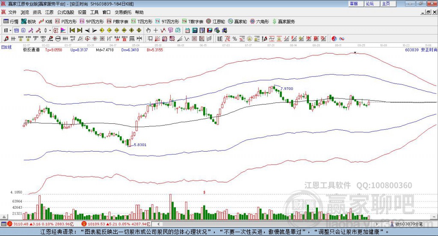This screenshot has width=438, height=236.
Task: Open the 公式选股 menu
Action: pos(65,12)
